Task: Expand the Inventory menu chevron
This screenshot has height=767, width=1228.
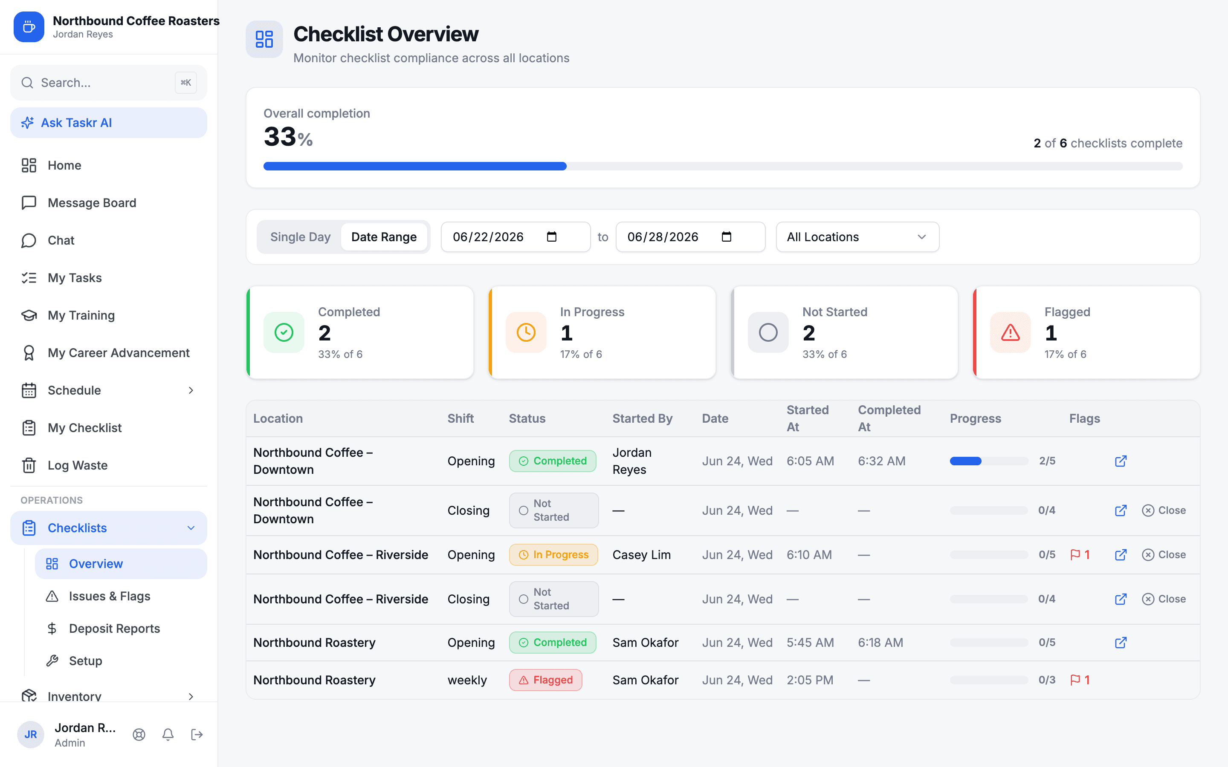Action: (191, 697)
